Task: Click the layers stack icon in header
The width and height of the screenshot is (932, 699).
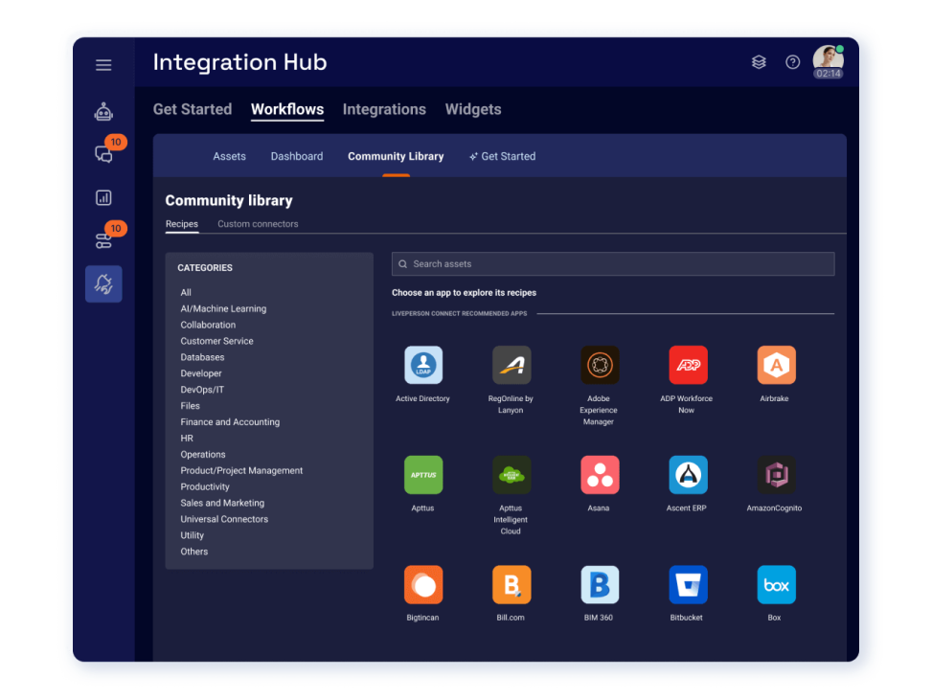Action: [x=759, y=62]
